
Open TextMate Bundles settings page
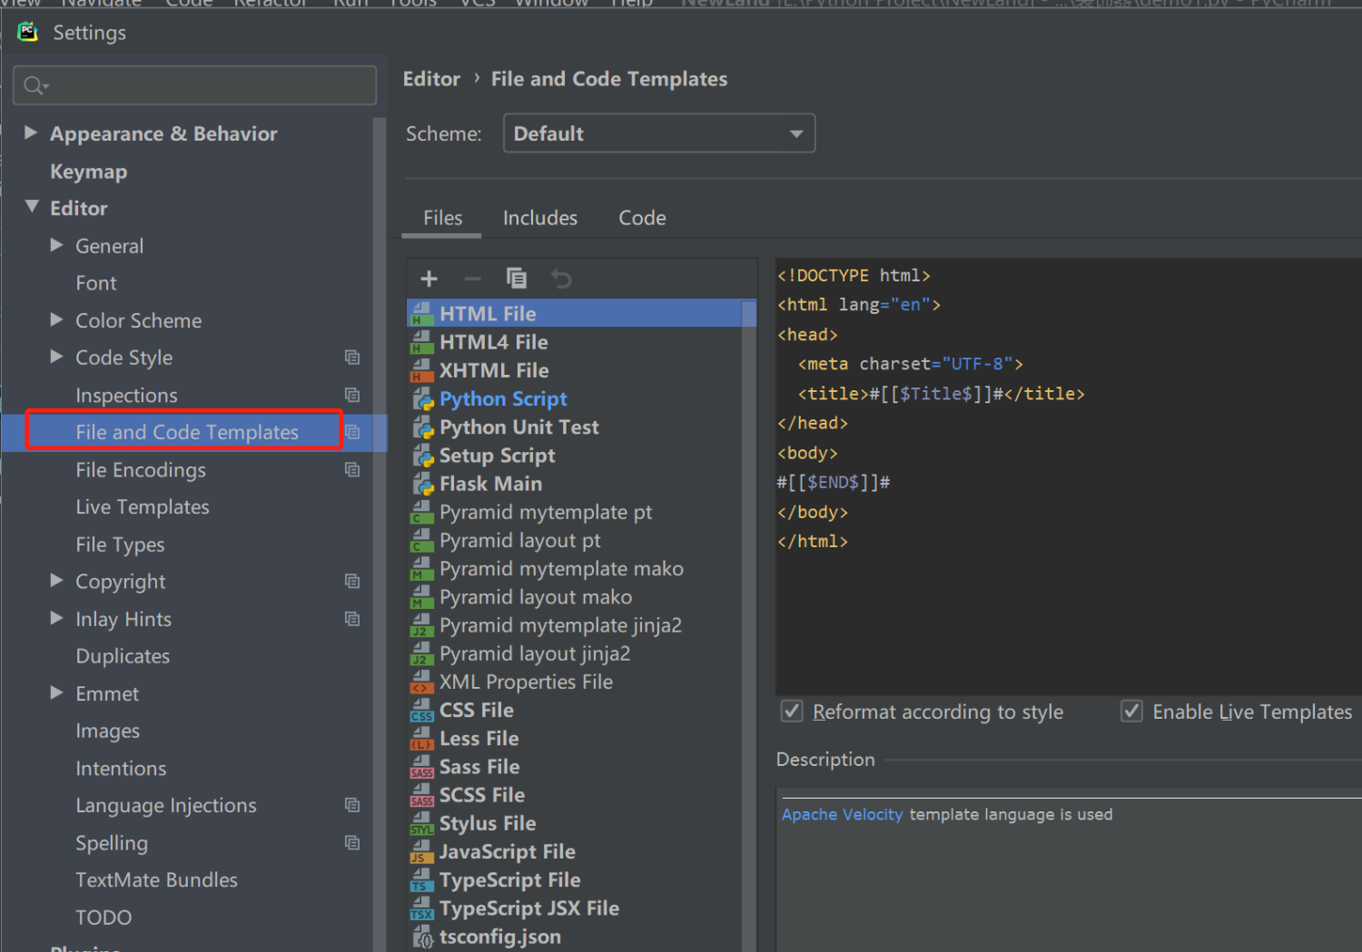pyautogui.click(x=156, y=879)
